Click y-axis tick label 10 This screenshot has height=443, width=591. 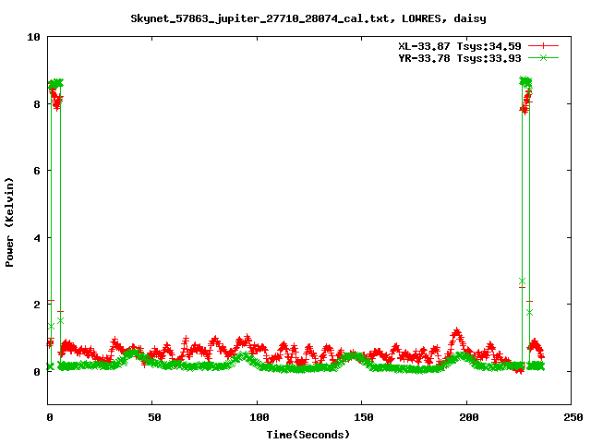(33, 37)
